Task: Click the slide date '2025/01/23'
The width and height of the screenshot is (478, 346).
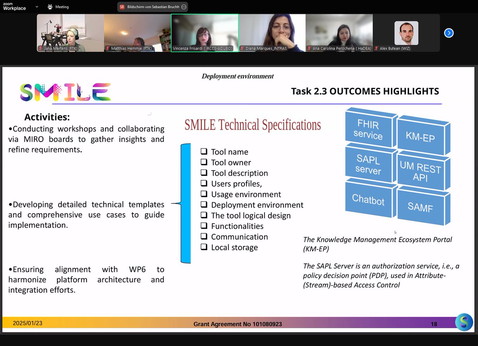Action: click(x=27, y=323)
